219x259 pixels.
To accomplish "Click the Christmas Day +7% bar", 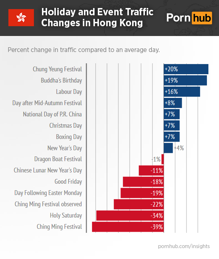I will (172, 125).
